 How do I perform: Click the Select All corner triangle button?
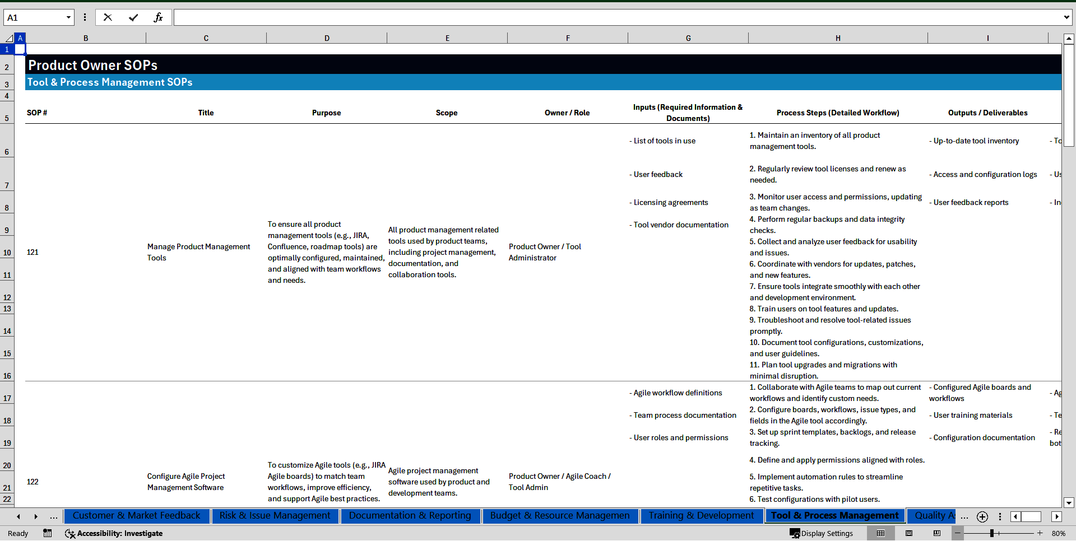[x=10, y=38]
